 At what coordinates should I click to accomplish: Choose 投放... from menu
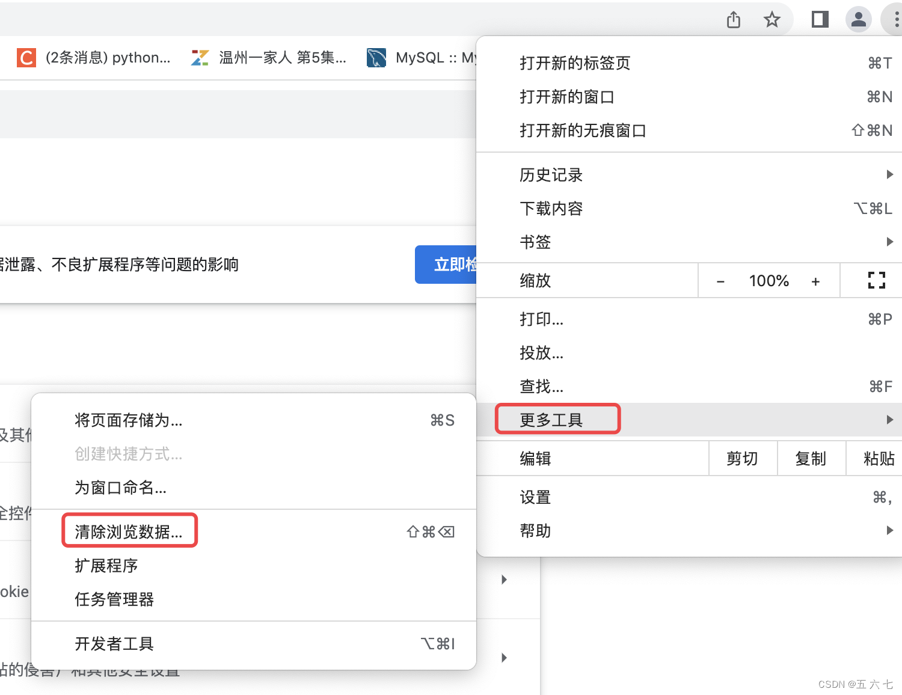coord(689,353)
